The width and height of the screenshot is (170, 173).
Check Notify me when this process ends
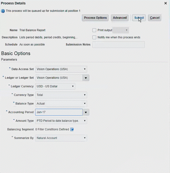[x=94, y=37]
